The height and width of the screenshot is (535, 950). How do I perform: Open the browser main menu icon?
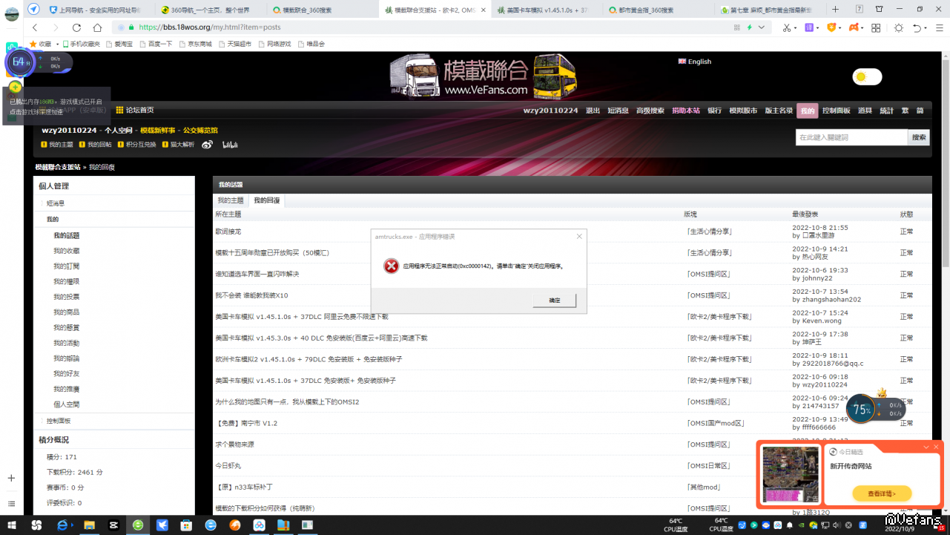pos(938,27)
